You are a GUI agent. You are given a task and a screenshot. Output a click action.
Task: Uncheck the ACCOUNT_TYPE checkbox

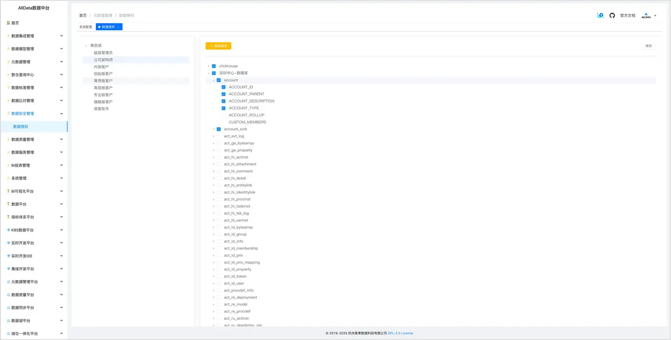pyautogui.click(x=223, y=108)
